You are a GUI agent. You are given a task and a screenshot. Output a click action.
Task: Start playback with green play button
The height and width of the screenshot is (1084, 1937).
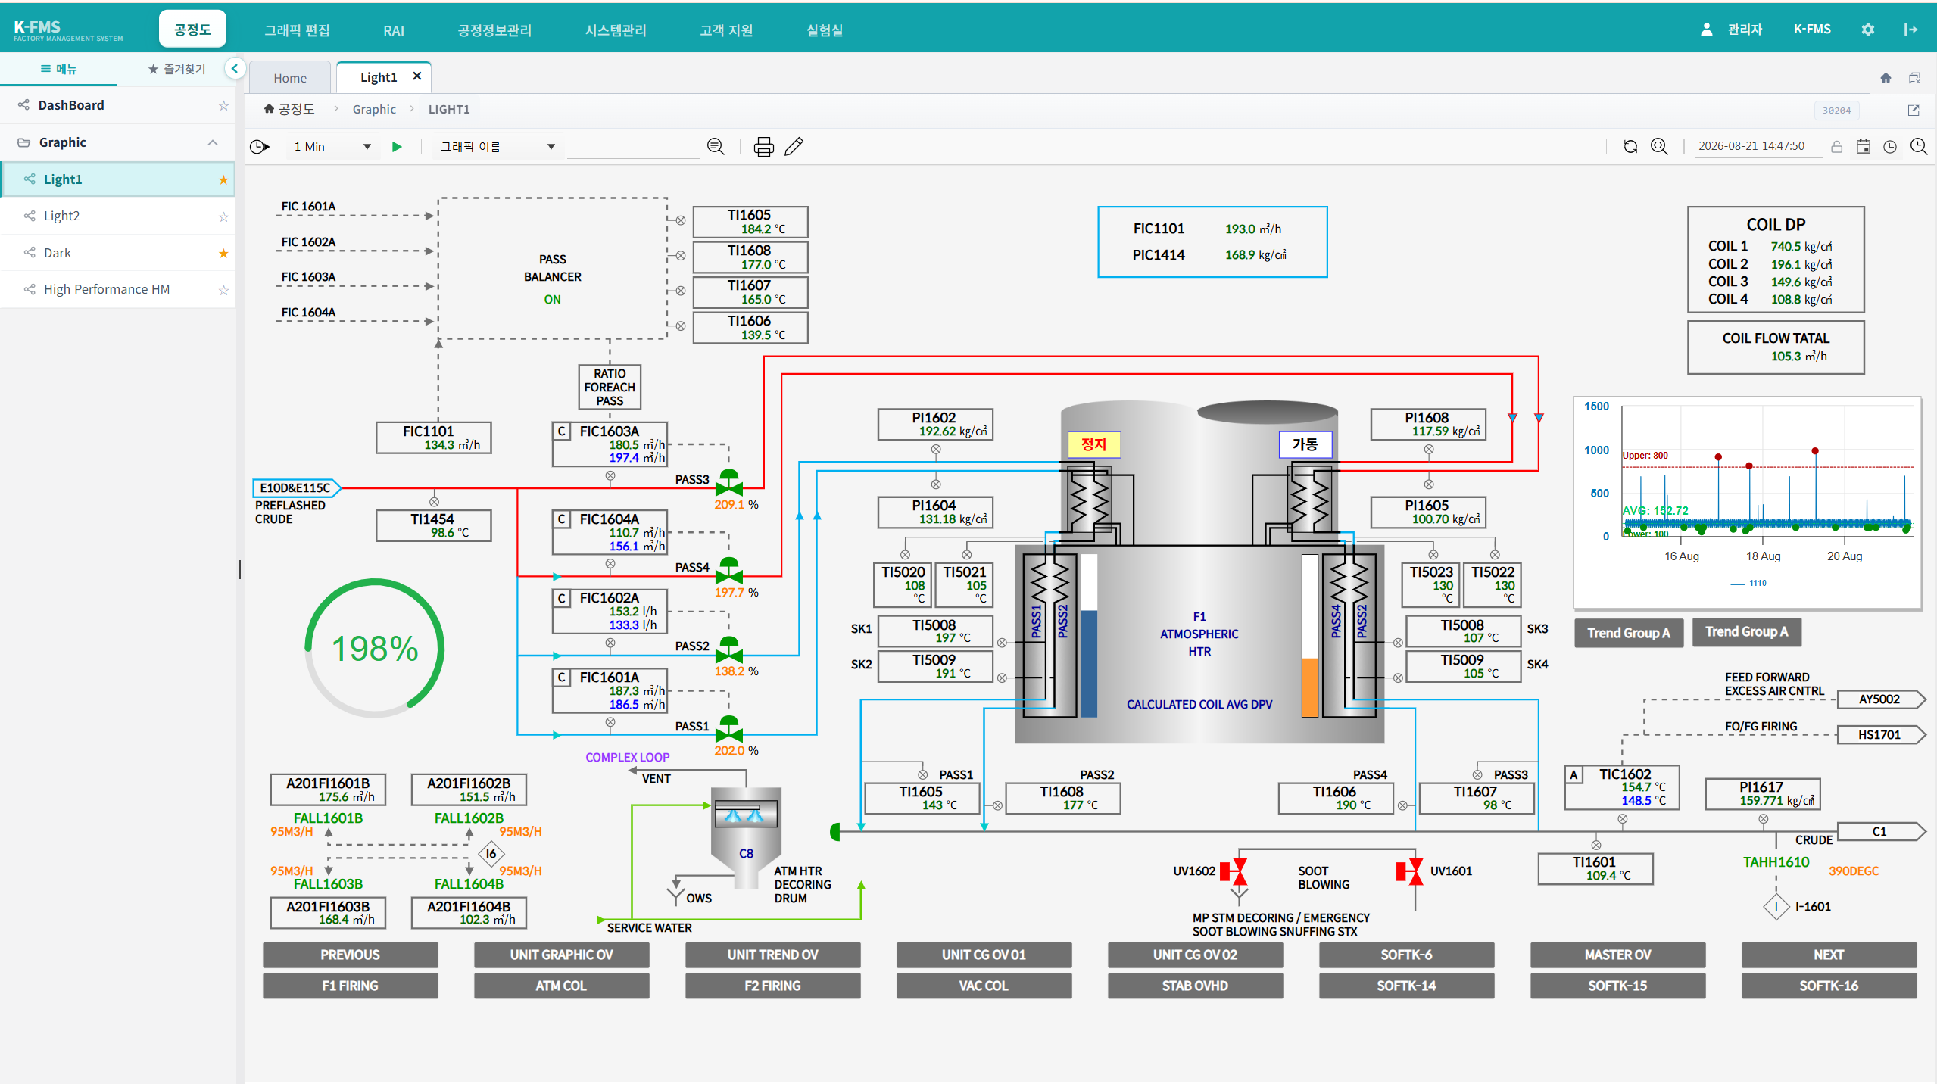coord(397,147)
